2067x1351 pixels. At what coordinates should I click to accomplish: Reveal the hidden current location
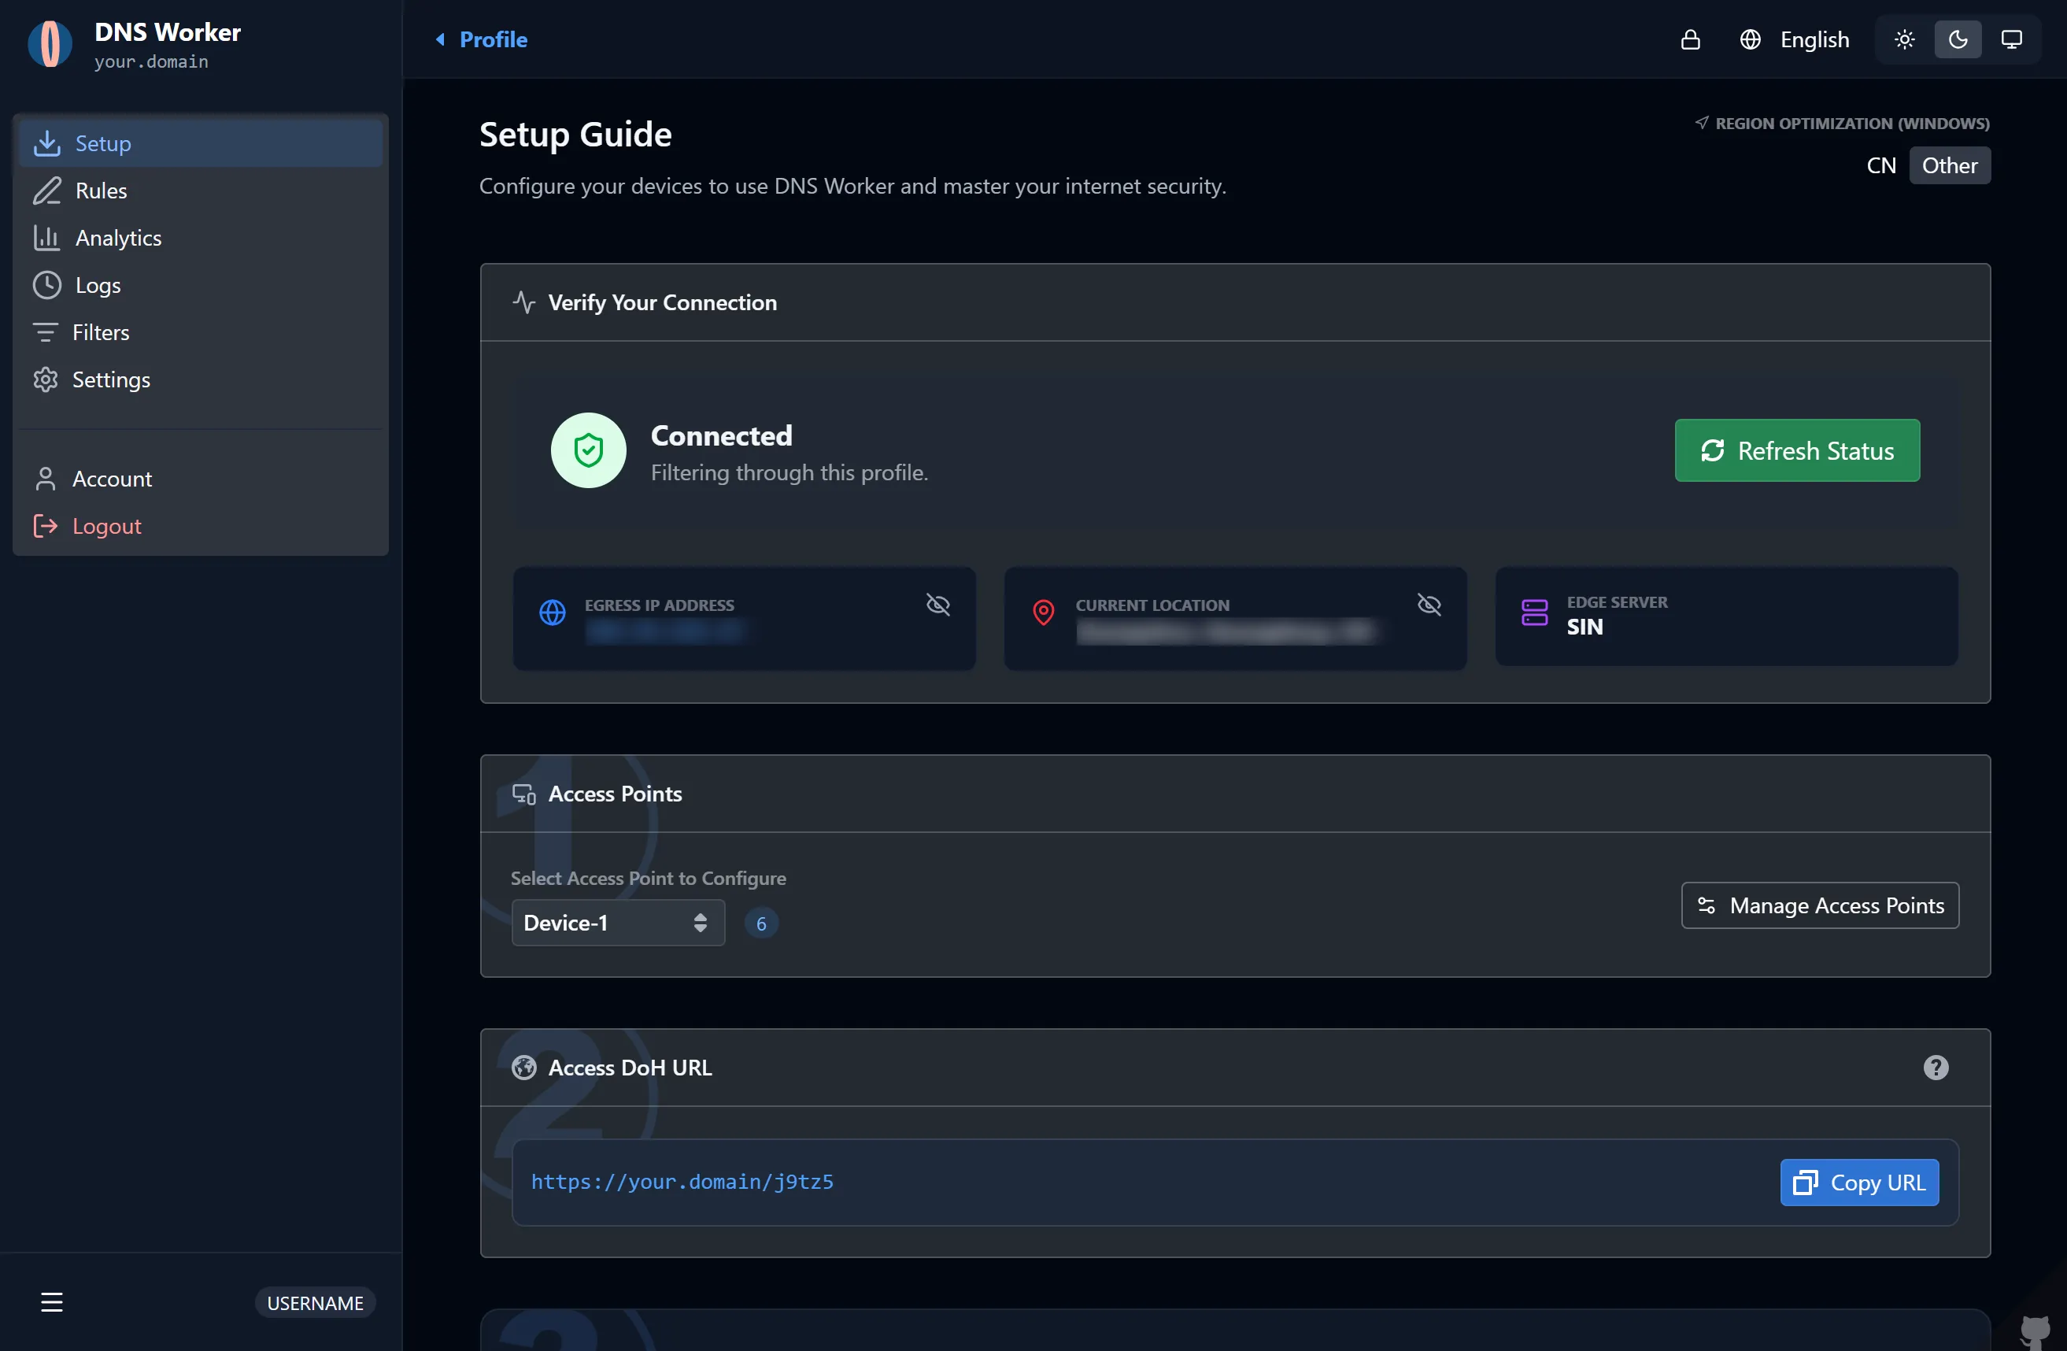(1429, 604)
